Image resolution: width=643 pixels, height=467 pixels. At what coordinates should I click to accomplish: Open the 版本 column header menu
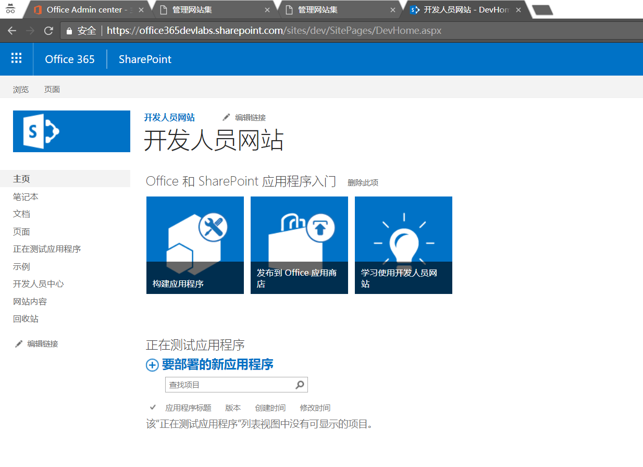[x=232, y=408]
